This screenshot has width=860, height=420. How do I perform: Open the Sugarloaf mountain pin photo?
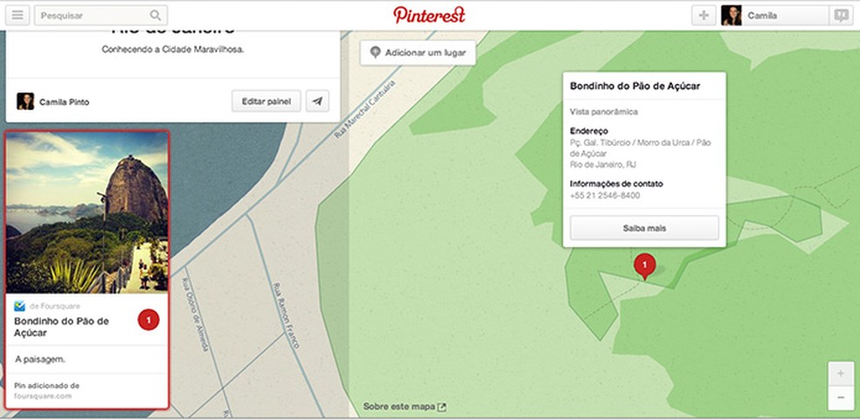87,212
